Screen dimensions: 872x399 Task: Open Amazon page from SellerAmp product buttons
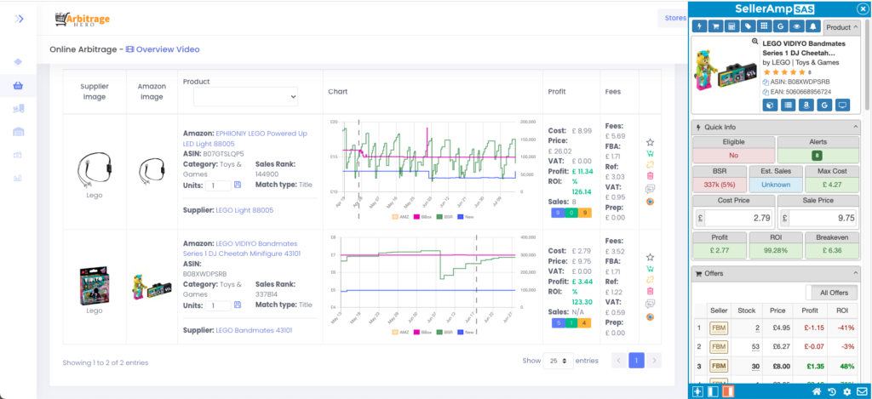tap(805, 105)
